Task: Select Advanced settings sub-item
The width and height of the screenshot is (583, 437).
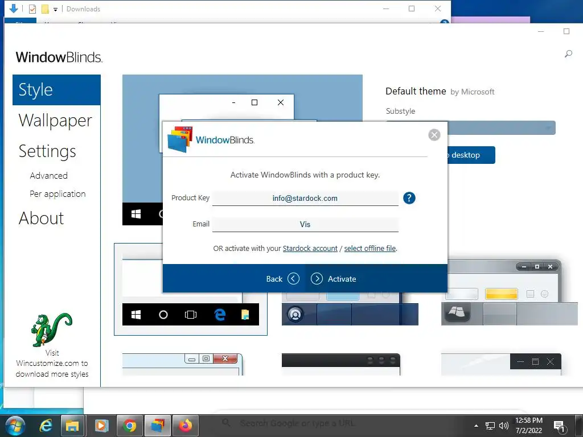Action: pos(49,175)
